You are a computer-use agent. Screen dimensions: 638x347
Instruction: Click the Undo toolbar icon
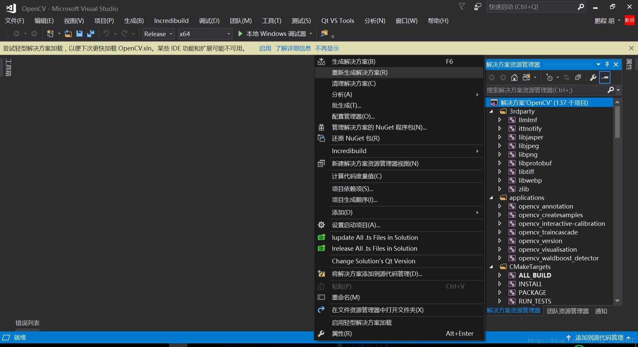pyautogui.click(x=106, y=34)
